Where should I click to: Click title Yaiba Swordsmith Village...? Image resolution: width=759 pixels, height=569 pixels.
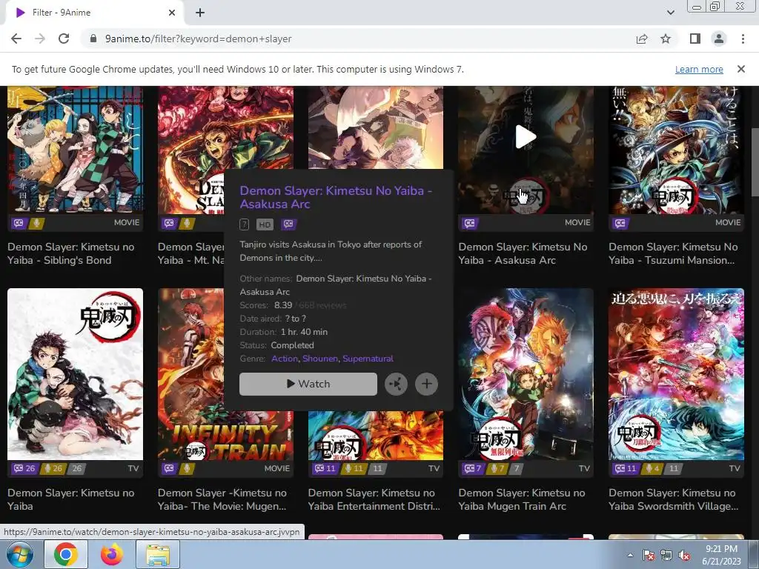pyautogui.click(x=673, y=499)
